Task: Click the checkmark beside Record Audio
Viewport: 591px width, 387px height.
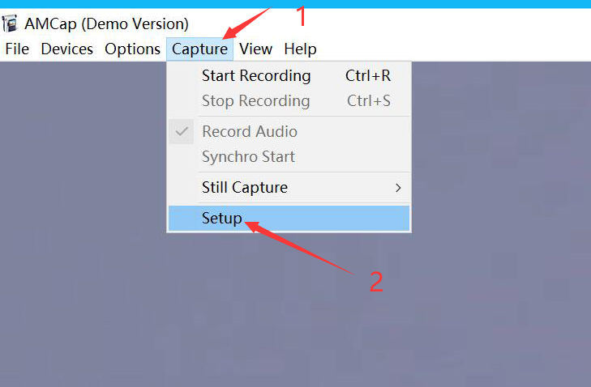Action: point(182,131)
